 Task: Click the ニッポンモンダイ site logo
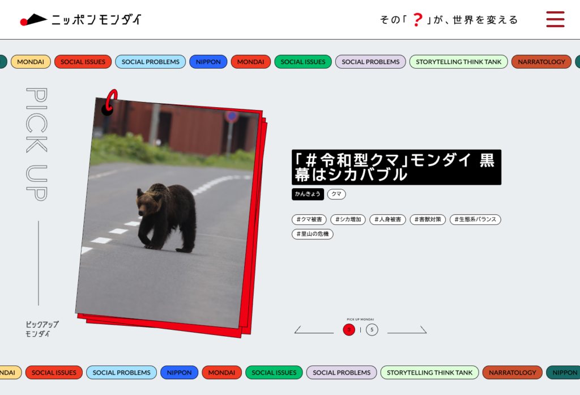click(x=80, y=20)
